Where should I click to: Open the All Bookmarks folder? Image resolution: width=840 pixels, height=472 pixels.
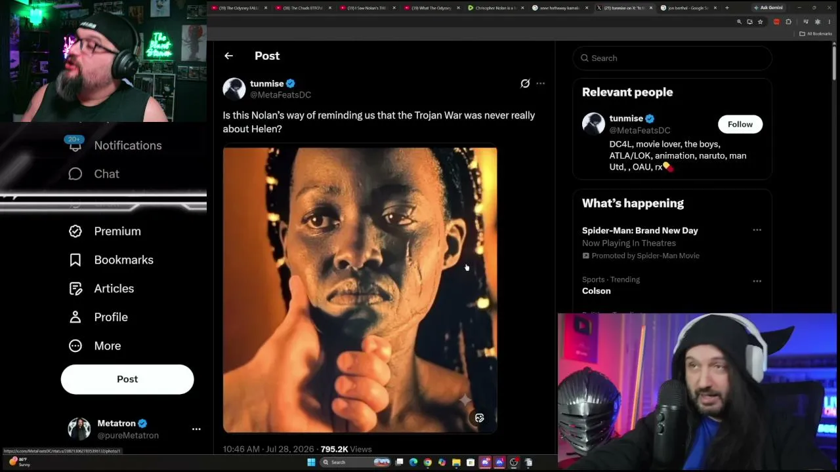[816, 33]
